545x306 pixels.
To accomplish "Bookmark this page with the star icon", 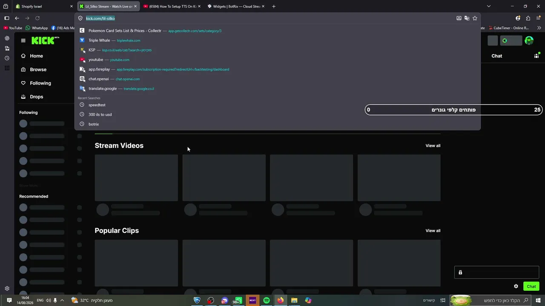I will (x=475, y=18).
